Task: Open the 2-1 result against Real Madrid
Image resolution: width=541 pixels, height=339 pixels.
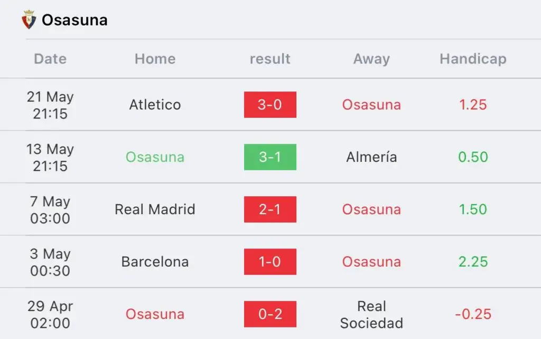Action: tap(270, 209)
